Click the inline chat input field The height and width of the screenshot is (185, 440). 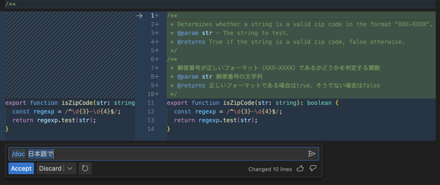(x=164, y=154)
